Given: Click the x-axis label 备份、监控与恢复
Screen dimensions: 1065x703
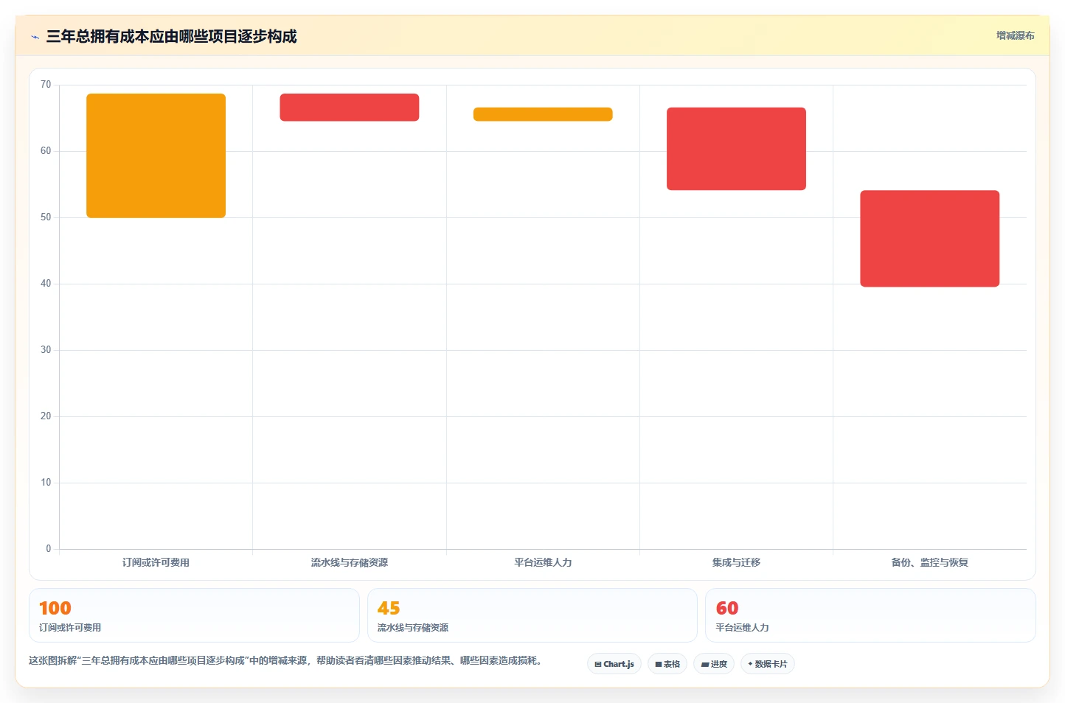Looking at the screenshot, I should point(929,562).
